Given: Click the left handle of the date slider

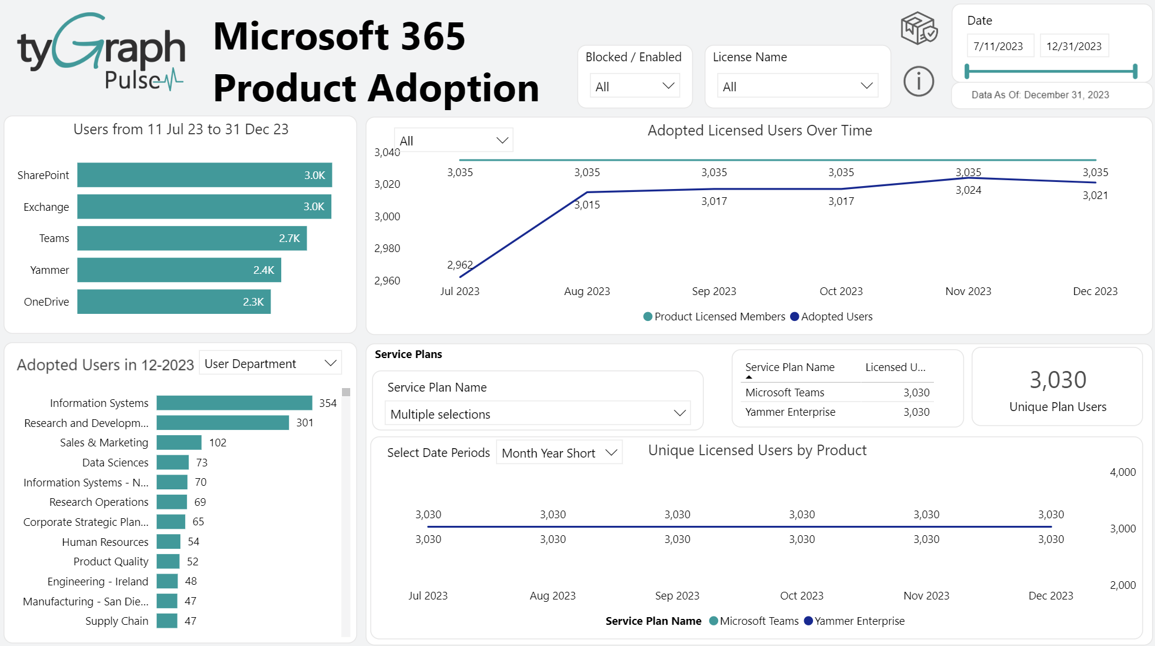Looking at the screenshot, I should pyautogui.click(x=968, y=71).
